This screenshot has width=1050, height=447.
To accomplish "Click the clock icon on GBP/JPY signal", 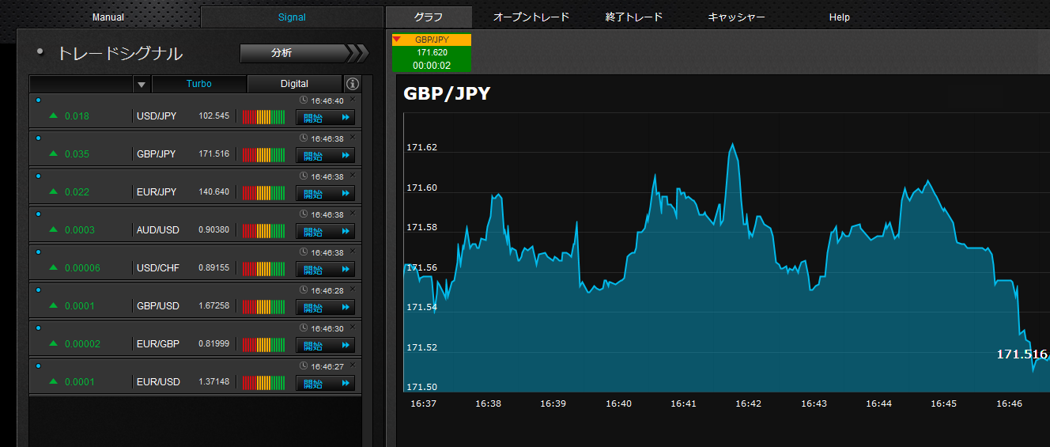I will coord(304,138).
